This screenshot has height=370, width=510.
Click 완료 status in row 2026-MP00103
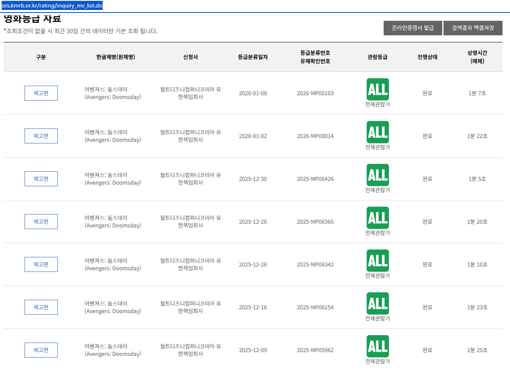pyautogui.click(x=427, y=93)
